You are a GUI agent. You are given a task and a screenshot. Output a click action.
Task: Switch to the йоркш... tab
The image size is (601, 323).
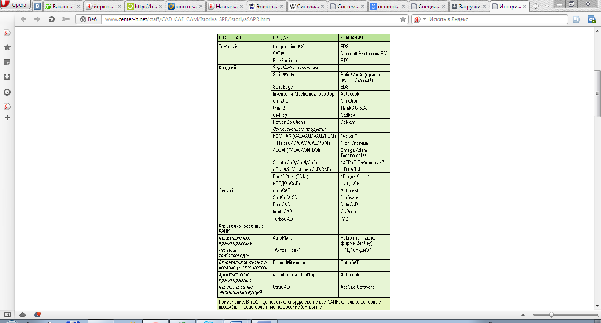point(104,7)
